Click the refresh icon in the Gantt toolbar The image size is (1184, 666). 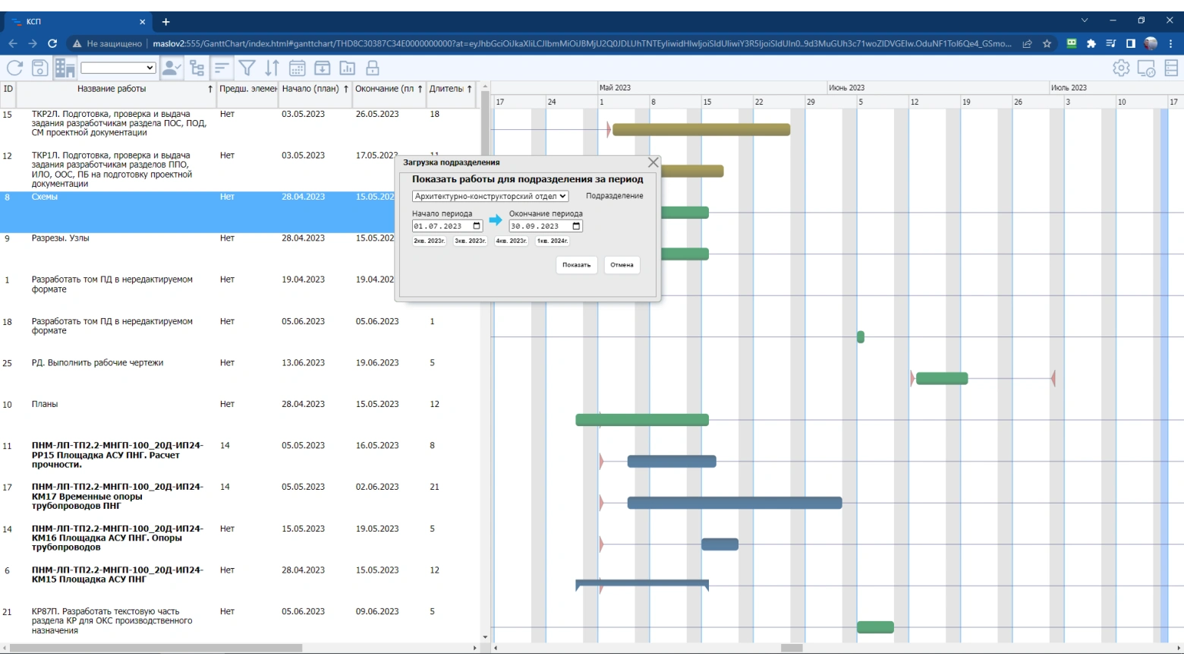14,68
